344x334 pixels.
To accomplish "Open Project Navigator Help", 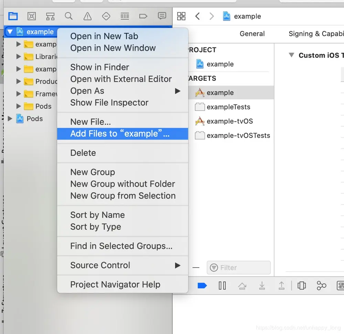I will point(123,285).
